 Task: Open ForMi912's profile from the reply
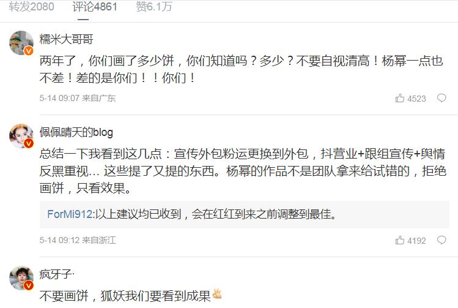(x=70, y=214)
